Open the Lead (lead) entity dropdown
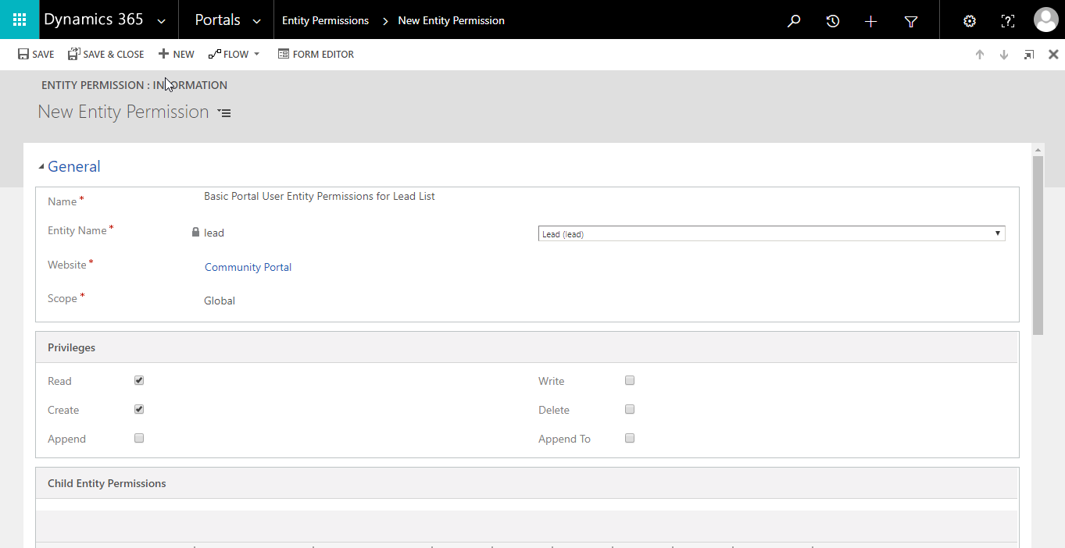 tap(771, 234)
